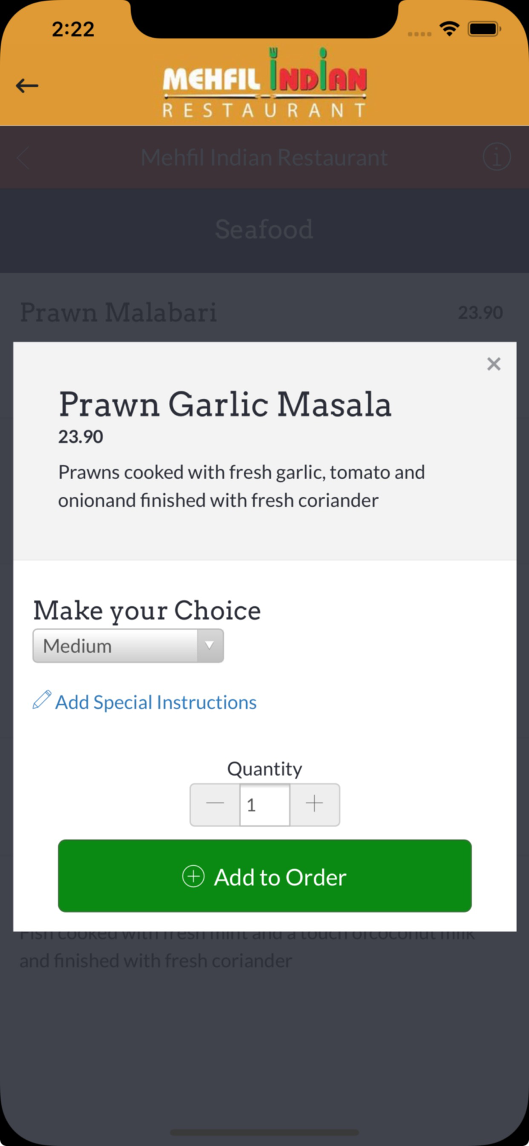Close the Prawn Garlic Masala dialog
The height and width of the screenshot is (1146, 529).
(494, 364)
